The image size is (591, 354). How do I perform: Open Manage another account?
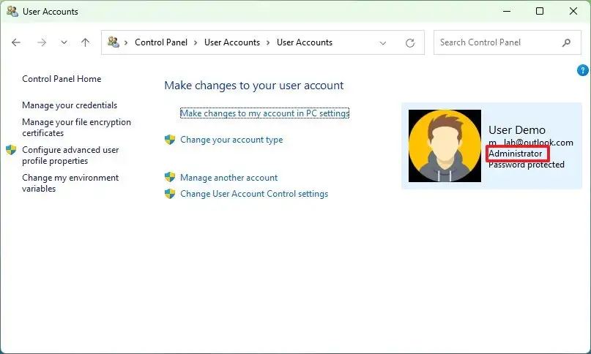[x=228, y=177]
